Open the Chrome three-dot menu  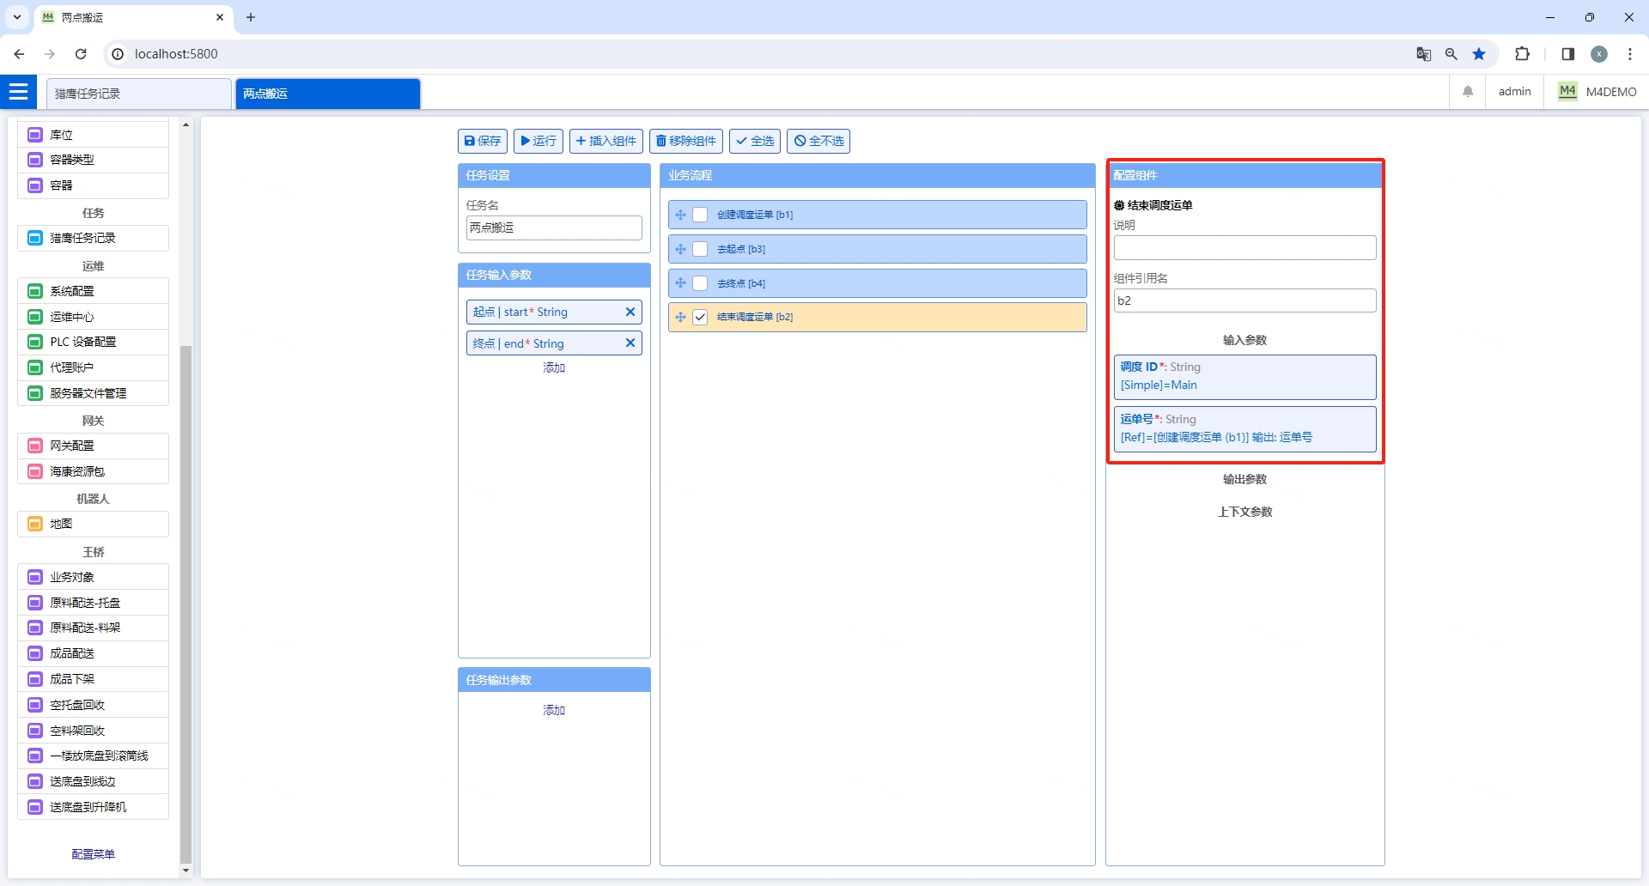[x=1630, y=54]
